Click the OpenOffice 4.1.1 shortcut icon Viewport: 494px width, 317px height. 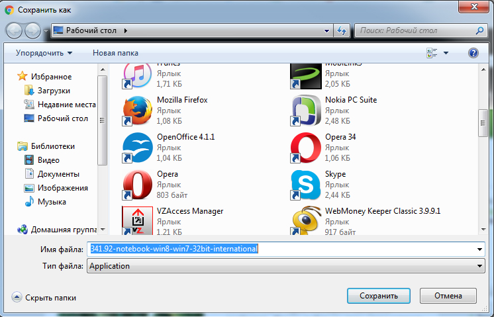tap(138, 147)
